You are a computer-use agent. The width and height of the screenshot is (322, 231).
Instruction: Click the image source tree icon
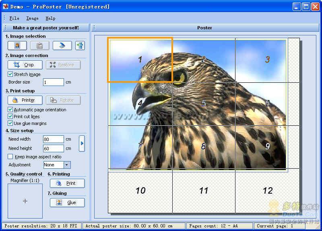coord(80,45)
